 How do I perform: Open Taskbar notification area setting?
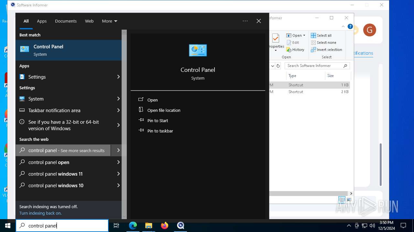[63, 110]
